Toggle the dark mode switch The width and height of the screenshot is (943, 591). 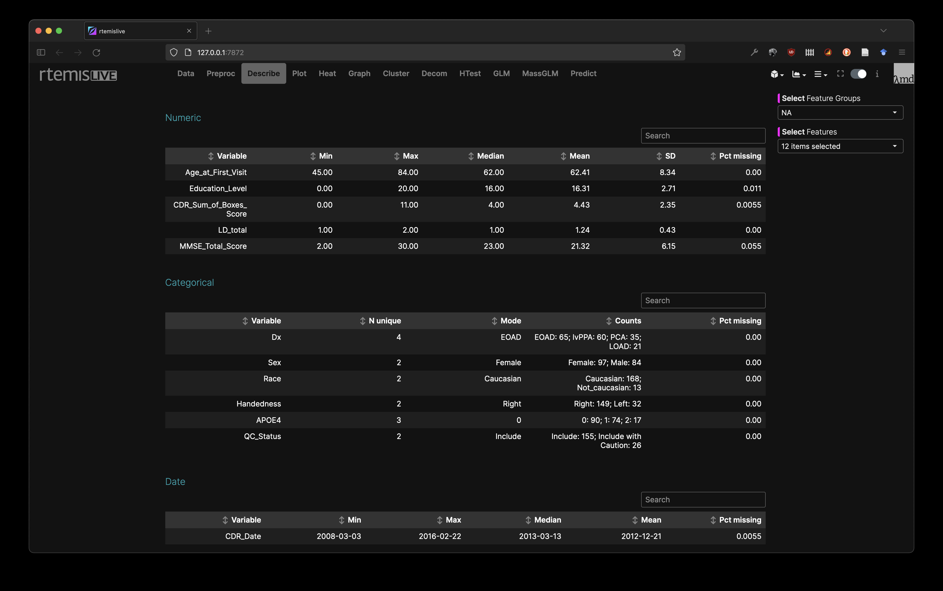pyautogui.click(x=858, y=74)
